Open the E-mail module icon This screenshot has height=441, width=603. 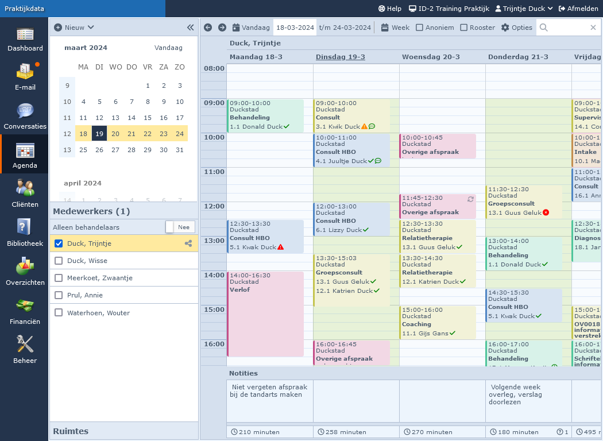coord(25,77)
